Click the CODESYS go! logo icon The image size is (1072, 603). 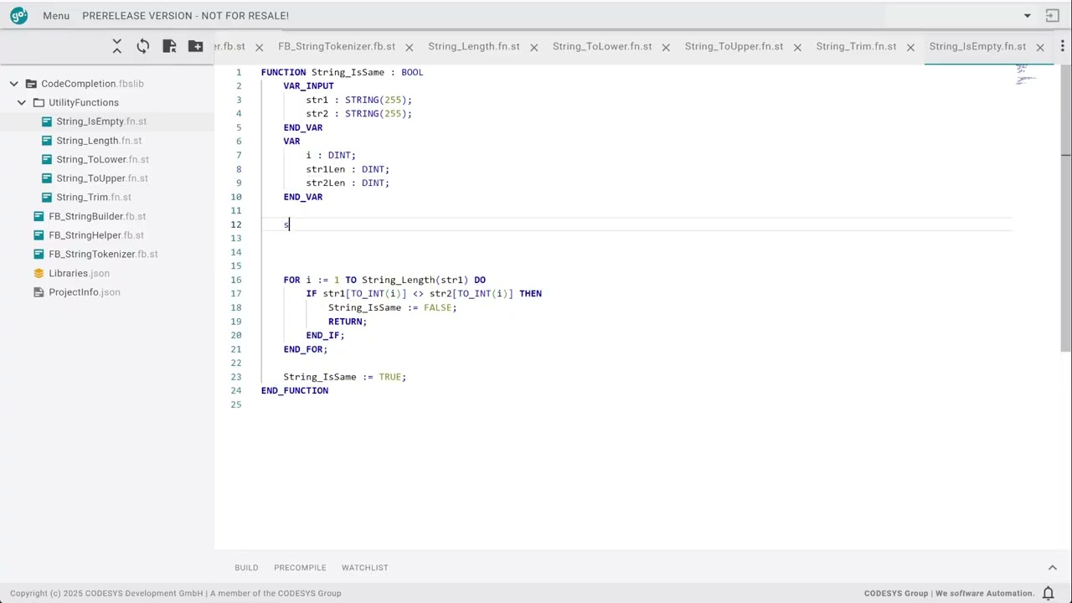pos(18,15)
